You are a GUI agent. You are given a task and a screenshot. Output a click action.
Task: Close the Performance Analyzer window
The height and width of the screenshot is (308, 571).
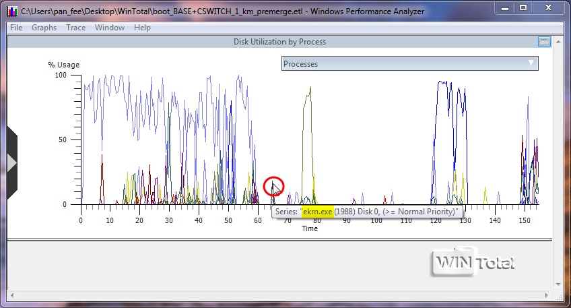548,7
